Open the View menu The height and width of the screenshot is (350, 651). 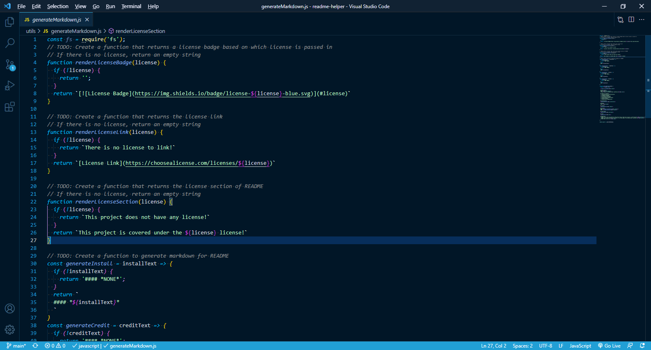[x=81, y=6]
